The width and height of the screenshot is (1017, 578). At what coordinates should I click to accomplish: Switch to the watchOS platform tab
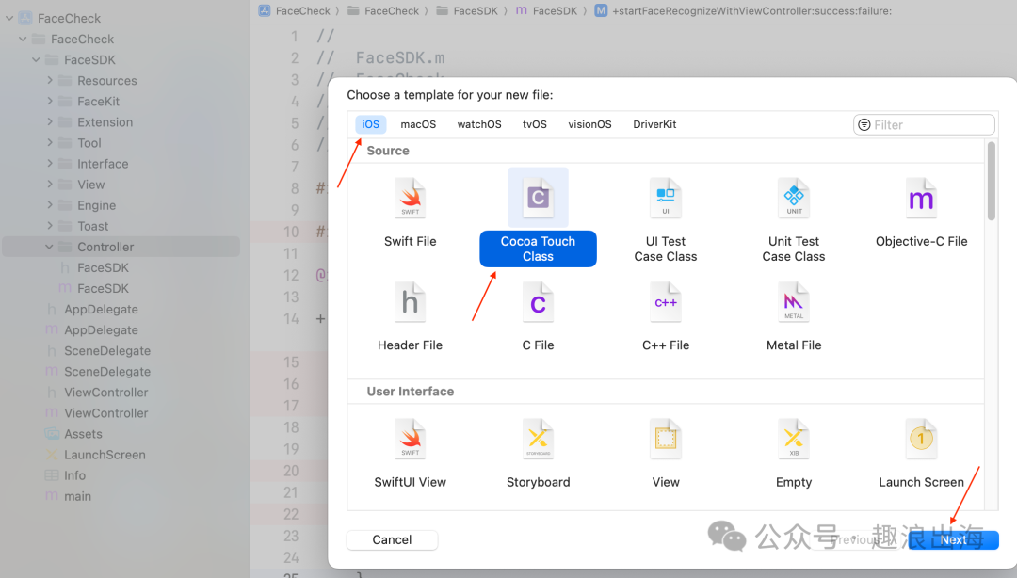pos(479,124)
